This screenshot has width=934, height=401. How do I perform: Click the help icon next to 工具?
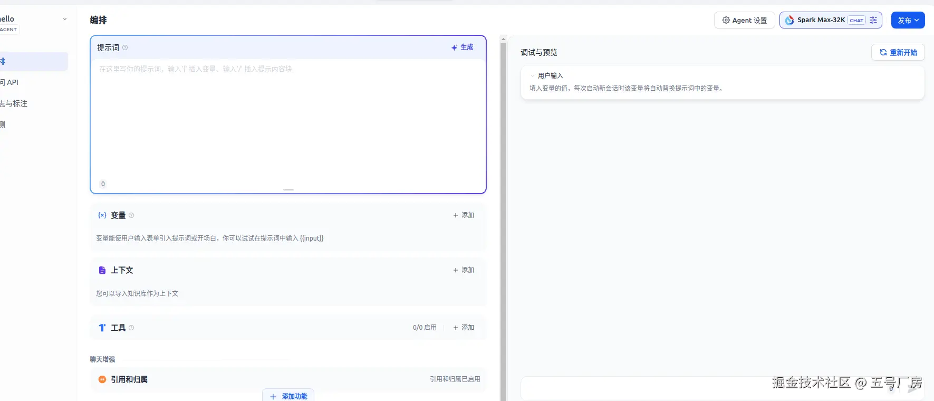pos(131,328)
